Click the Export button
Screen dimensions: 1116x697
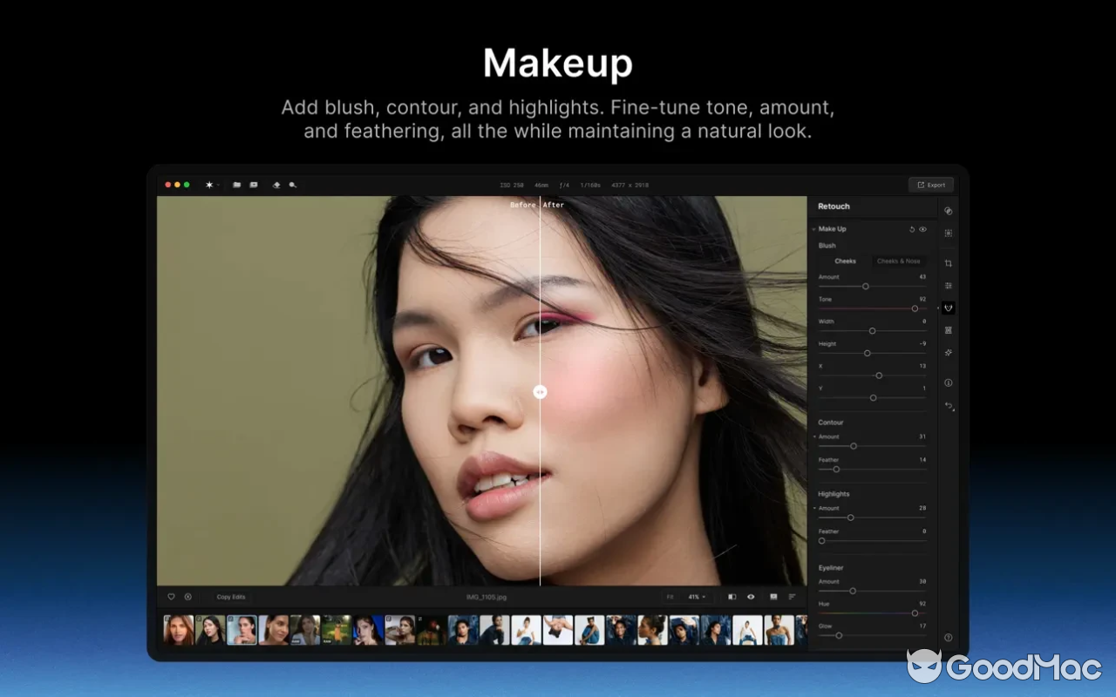point(931,185)
